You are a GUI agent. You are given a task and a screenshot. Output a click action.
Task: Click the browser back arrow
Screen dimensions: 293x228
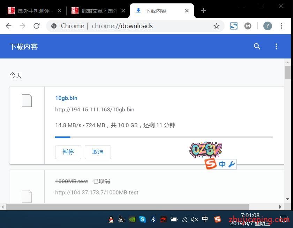(9, 26)
